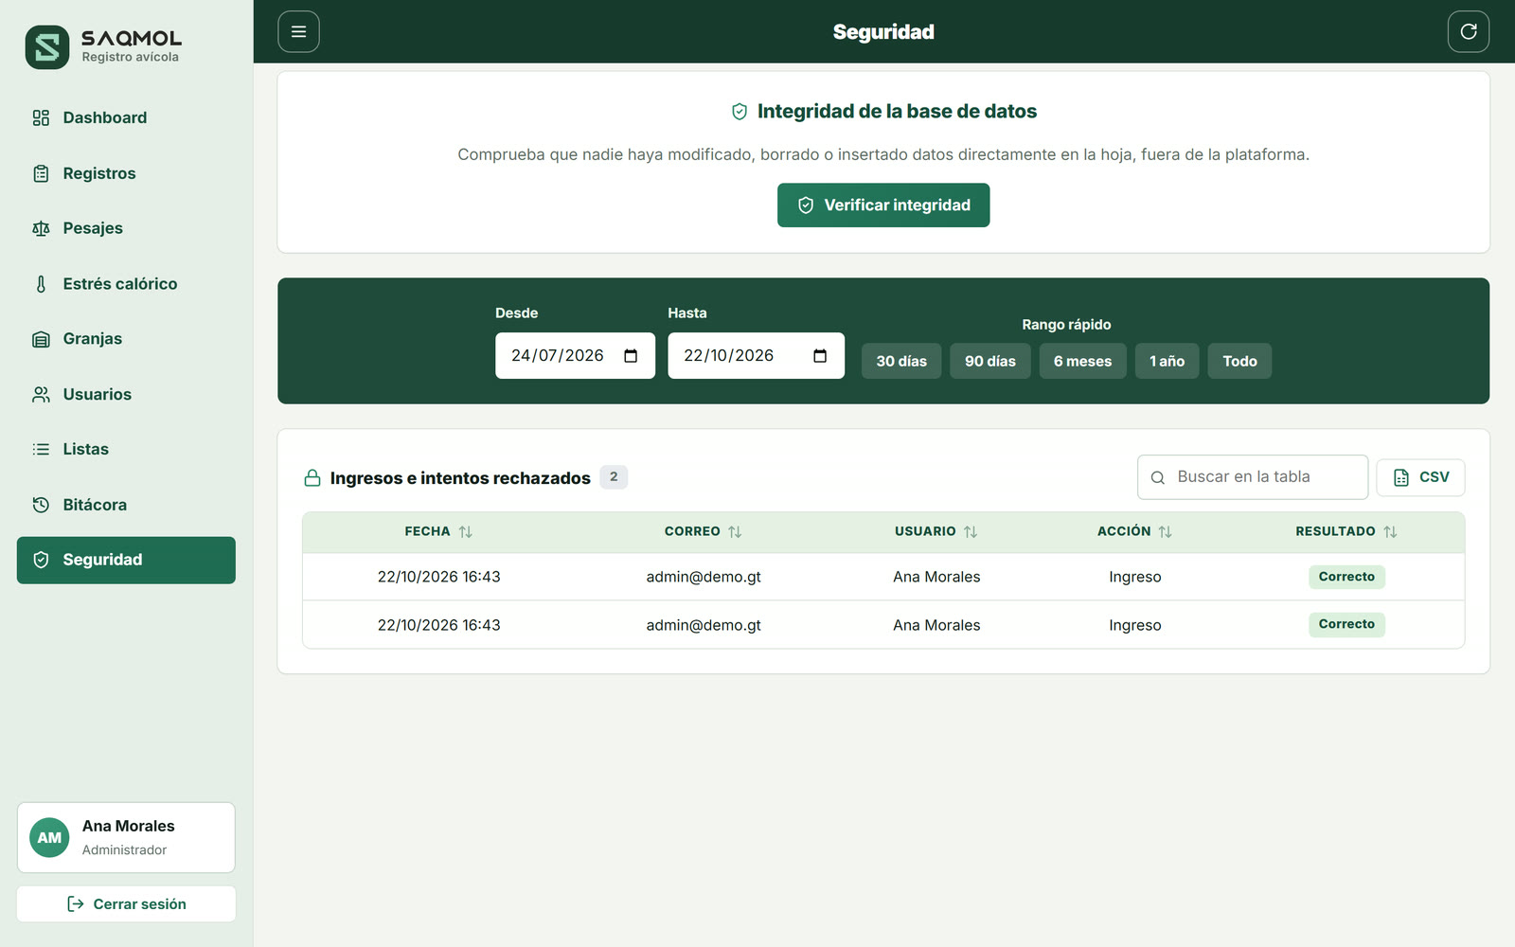This screenshot has height=947, width=1515.
Task: Sort table by CORREO column arrows
Action: [x=735, y=532]
